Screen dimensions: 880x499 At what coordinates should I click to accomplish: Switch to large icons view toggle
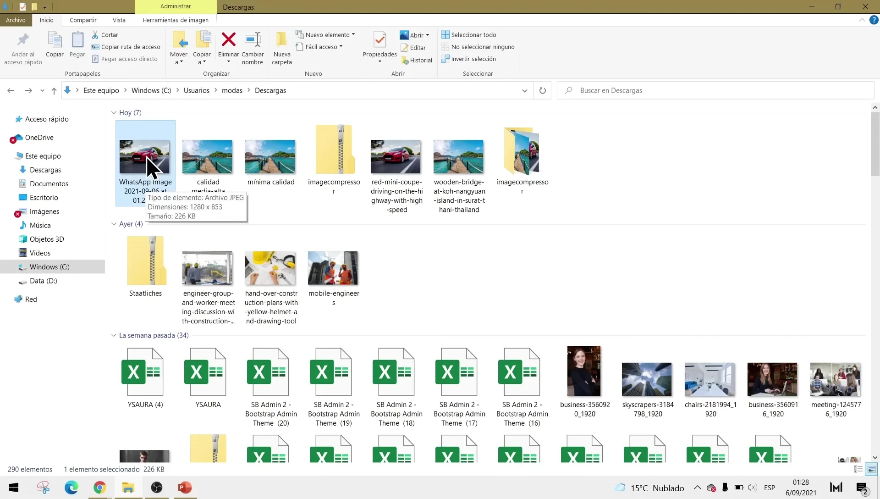coord(871,469)
